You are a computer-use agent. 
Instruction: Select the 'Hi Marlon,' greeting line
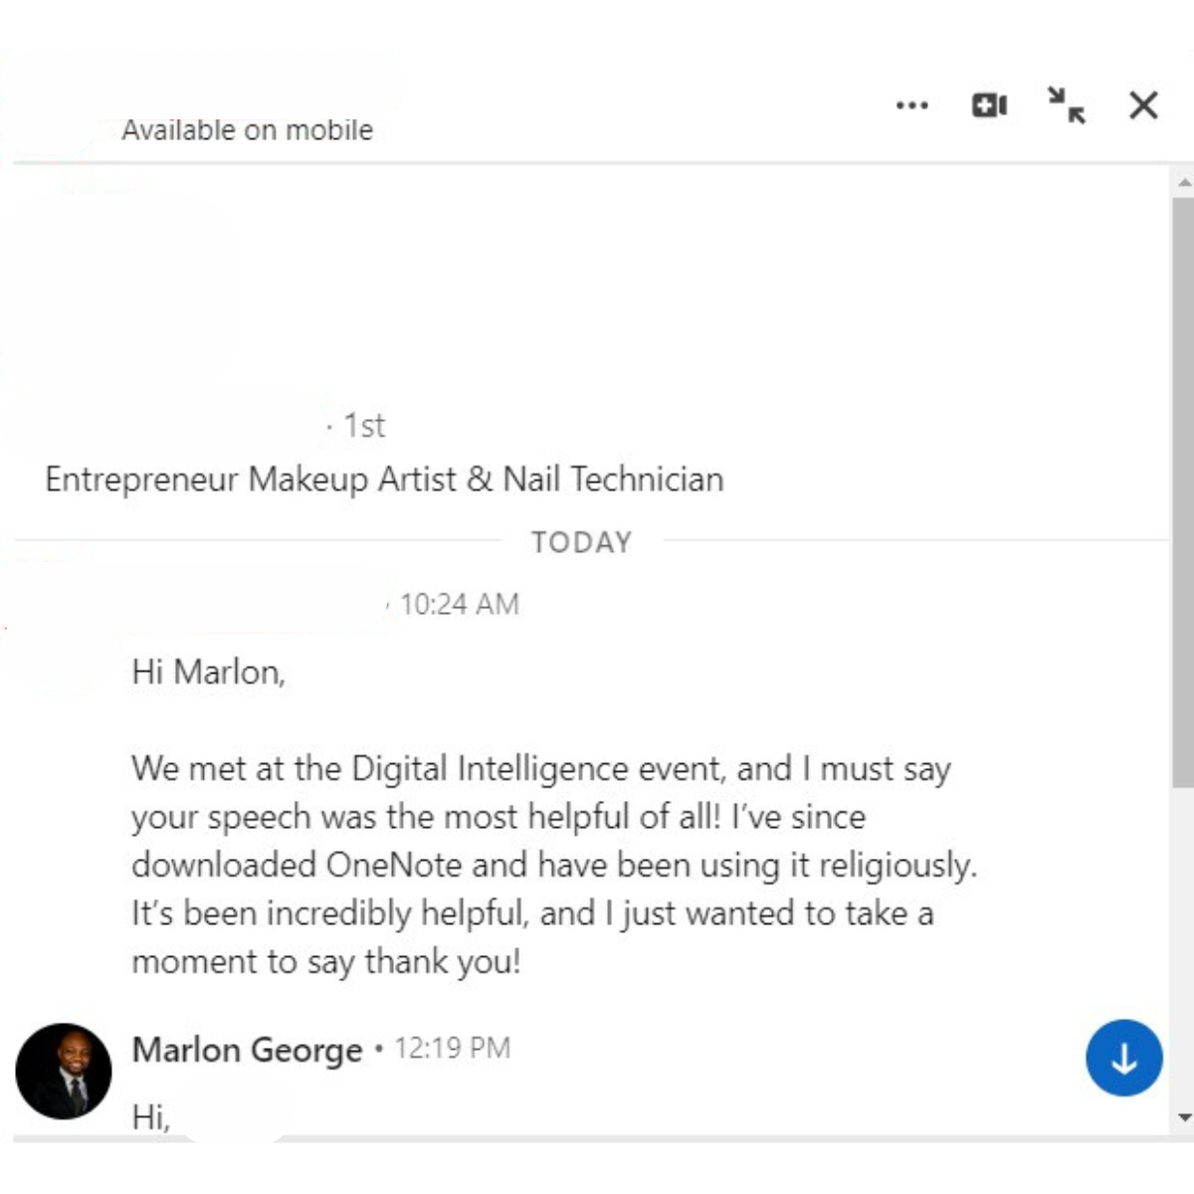point(208,673)
